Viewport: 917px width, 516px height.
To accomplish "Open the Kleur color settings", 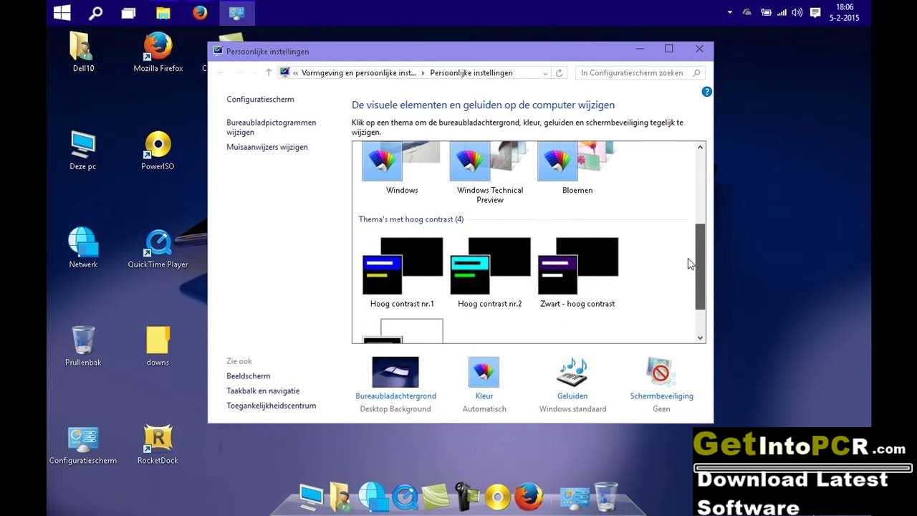I will pyautogui.click(x=484, y=385).
